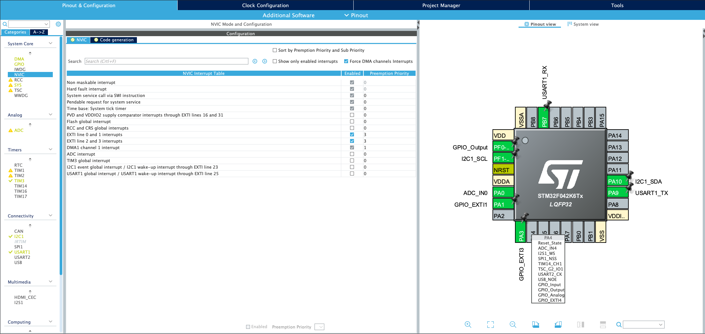Select Reset_State in the PA4 menu

(x=550, y=243)
